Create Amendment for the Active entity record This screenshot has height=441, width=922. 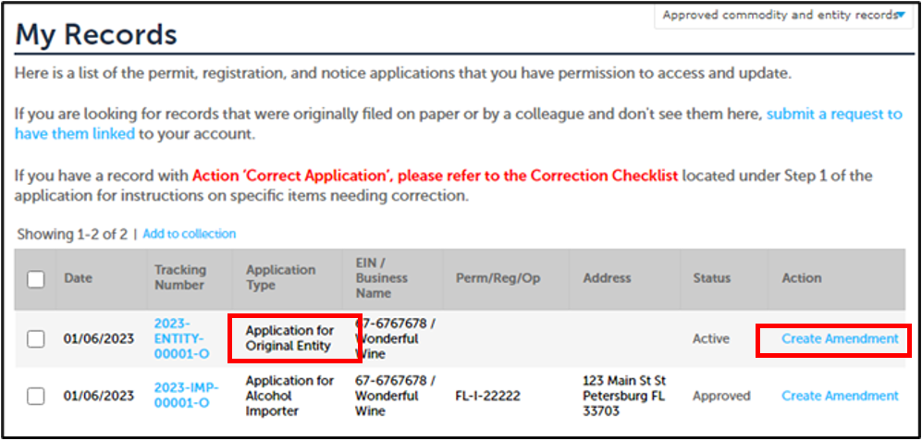tap(840, 339)
